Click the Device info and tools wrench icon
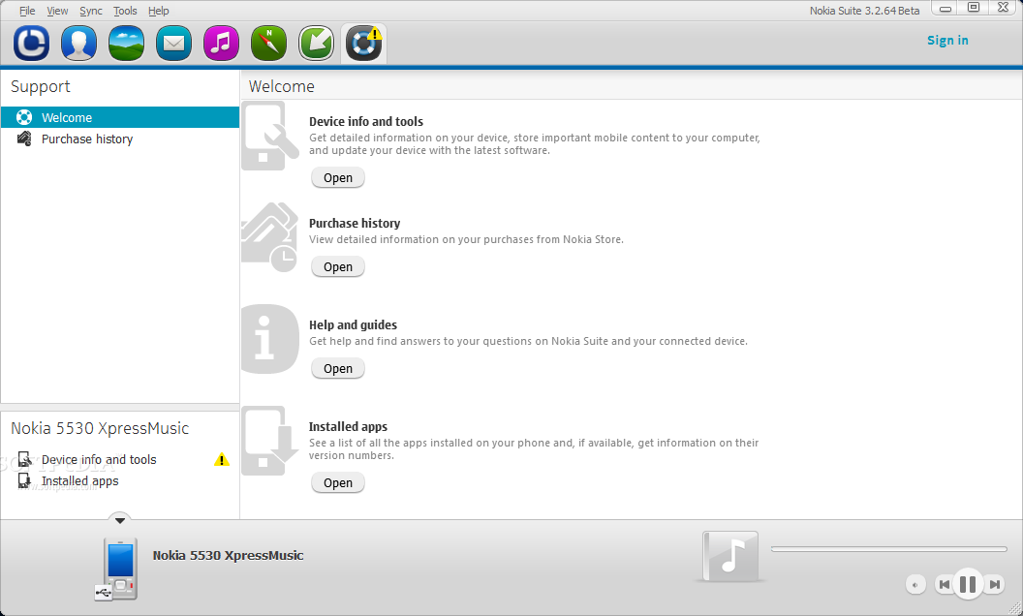Viewport: 1023px width, 616px height. tap(269, 137)
